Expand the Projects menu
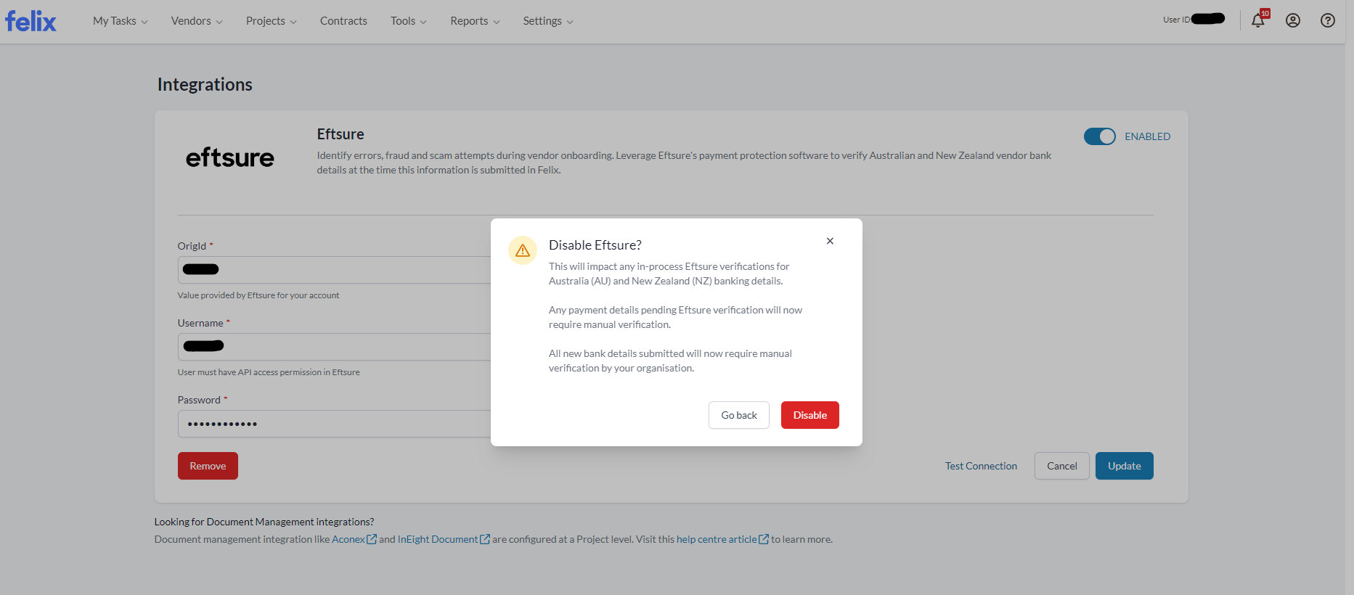Screen dimensions: 1354x595 [x=272, y=21]
